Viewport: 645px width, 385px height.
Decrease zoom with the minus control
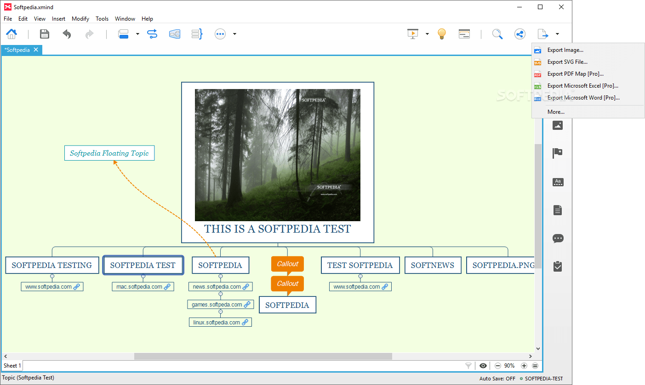[x=498, y=365]
